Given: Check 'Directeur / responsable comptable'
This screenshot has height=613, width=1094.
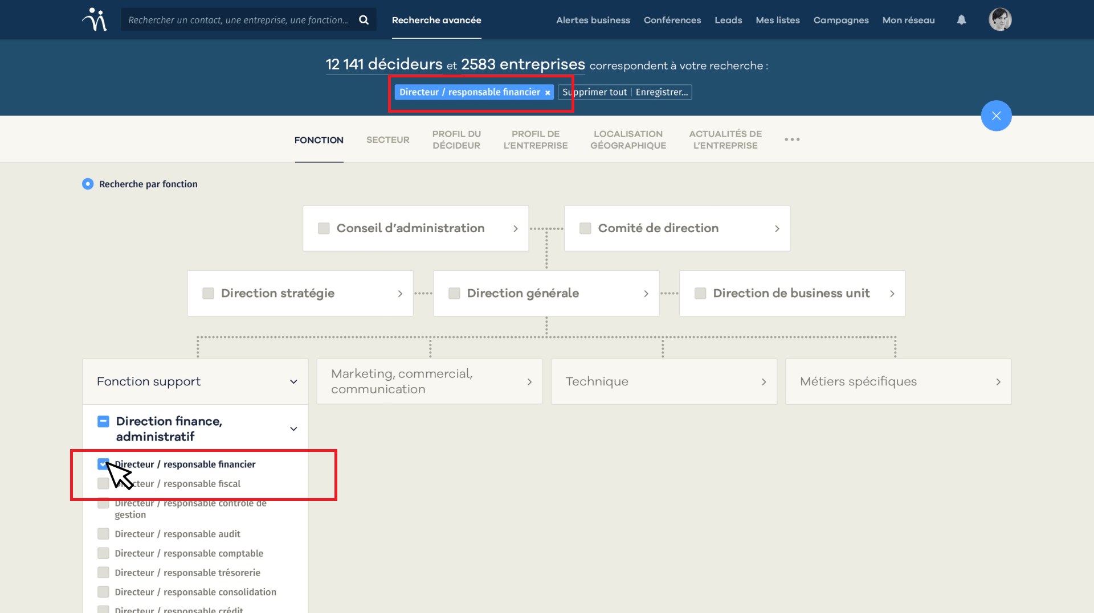Looking at the screenshot, I should 103,553.
